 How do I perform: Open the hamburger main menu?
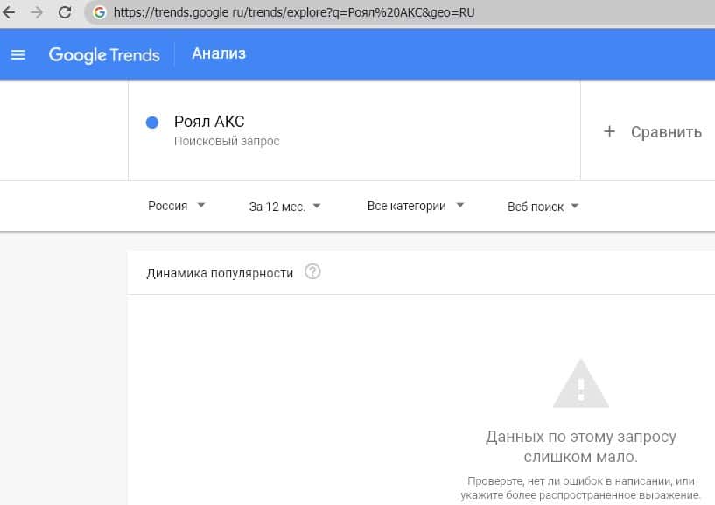18,54
